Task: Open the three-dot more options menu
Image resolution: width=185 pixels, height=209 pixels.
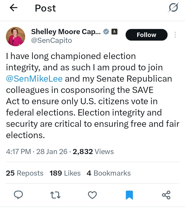Action: click(175, 35)
